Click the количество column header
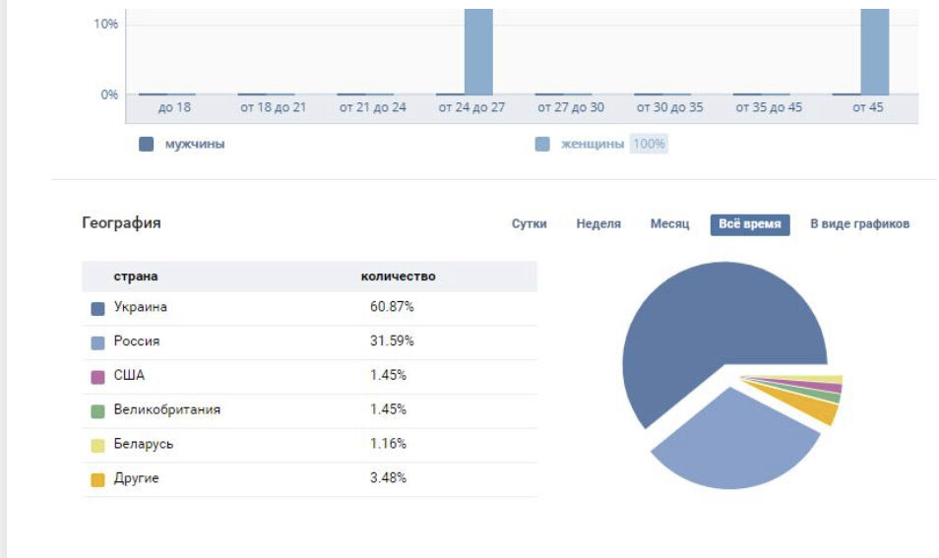Viewport: 939px width, 558px height. tap(398, 276)
